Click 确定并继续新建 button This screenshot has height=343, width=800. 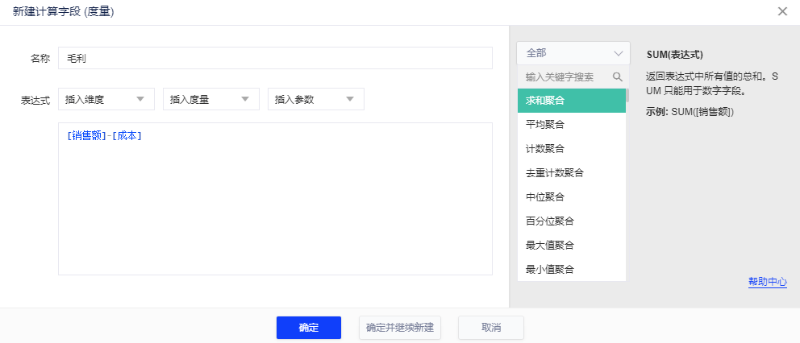[399, 328]
